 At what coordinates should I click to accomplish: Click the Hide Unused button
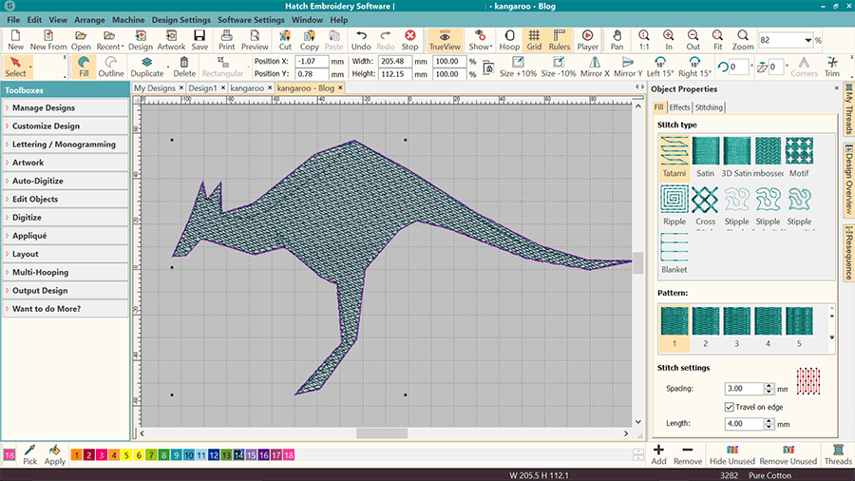[732, 454]
